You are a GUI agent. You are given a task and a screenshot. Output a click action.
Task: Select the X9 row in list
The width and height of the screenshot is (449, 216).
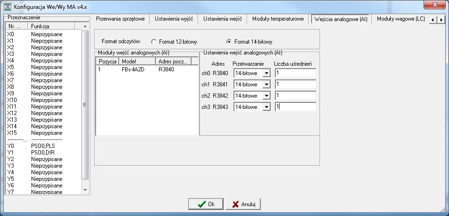[x=43, y=93]
